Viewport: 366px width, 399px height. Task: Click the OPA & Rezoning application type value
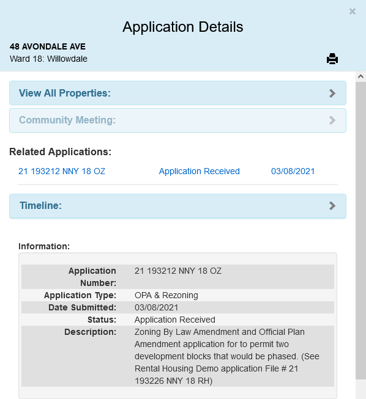coord(166,295)
